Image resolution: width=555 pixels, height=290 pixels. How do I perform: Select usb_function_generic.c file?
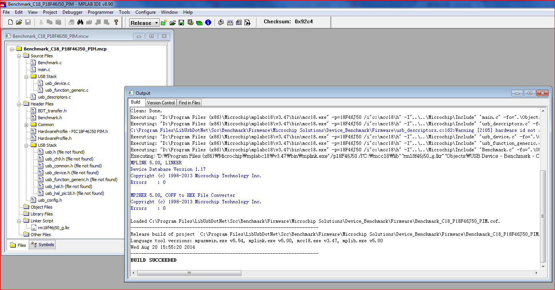pyautogui.click(x=67, y=90)
